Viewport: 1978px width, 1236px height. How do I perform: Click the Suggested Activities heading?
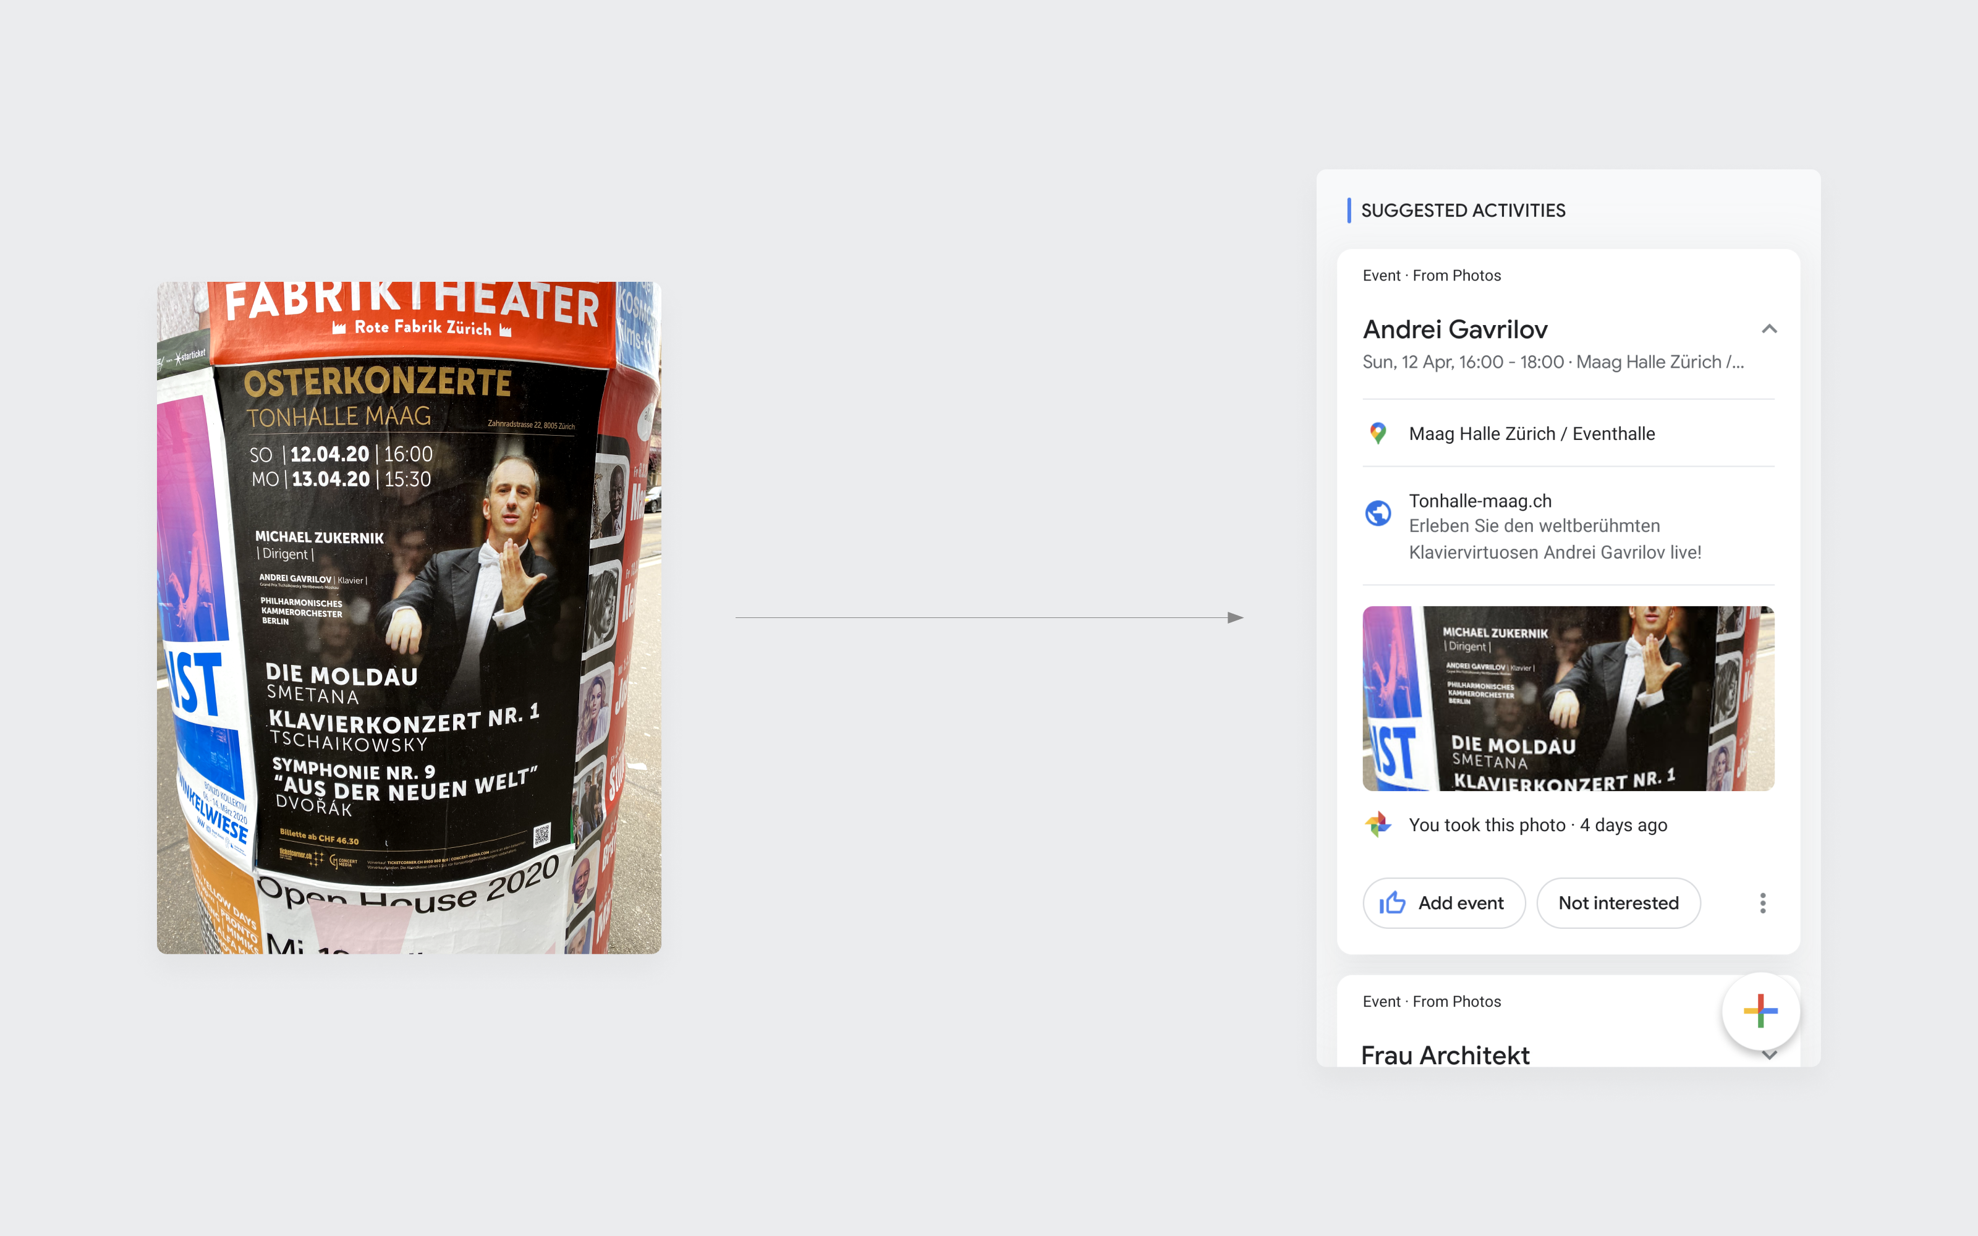click(x=1462, y=210)
